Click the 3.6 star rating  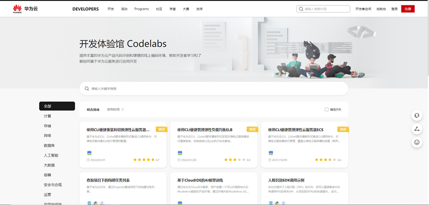pos(328,160)
